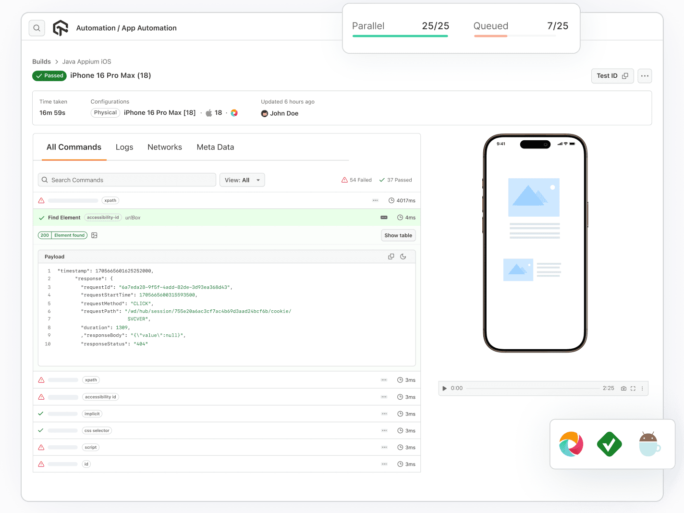Screen dimensions: 684x513
Task: Expand the ellipsis menu next to the build name
Action: pos(645,76)
